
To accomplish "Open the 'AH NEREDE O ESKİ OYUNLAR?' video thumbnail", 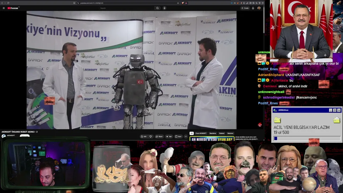I will coord(212,139).
